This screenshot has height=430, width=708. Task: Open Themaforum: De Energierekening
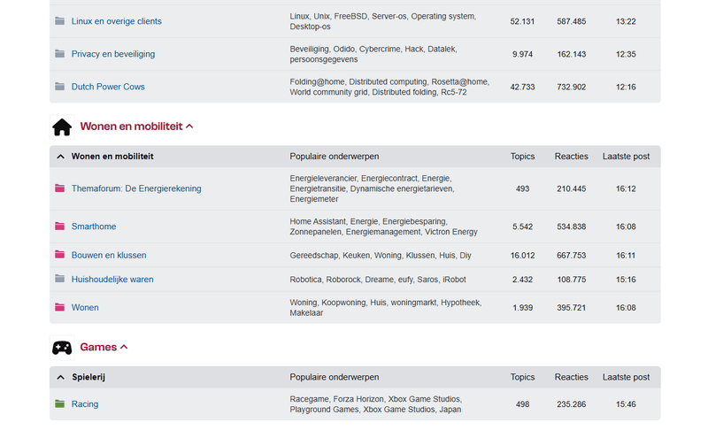pos(136,188)
